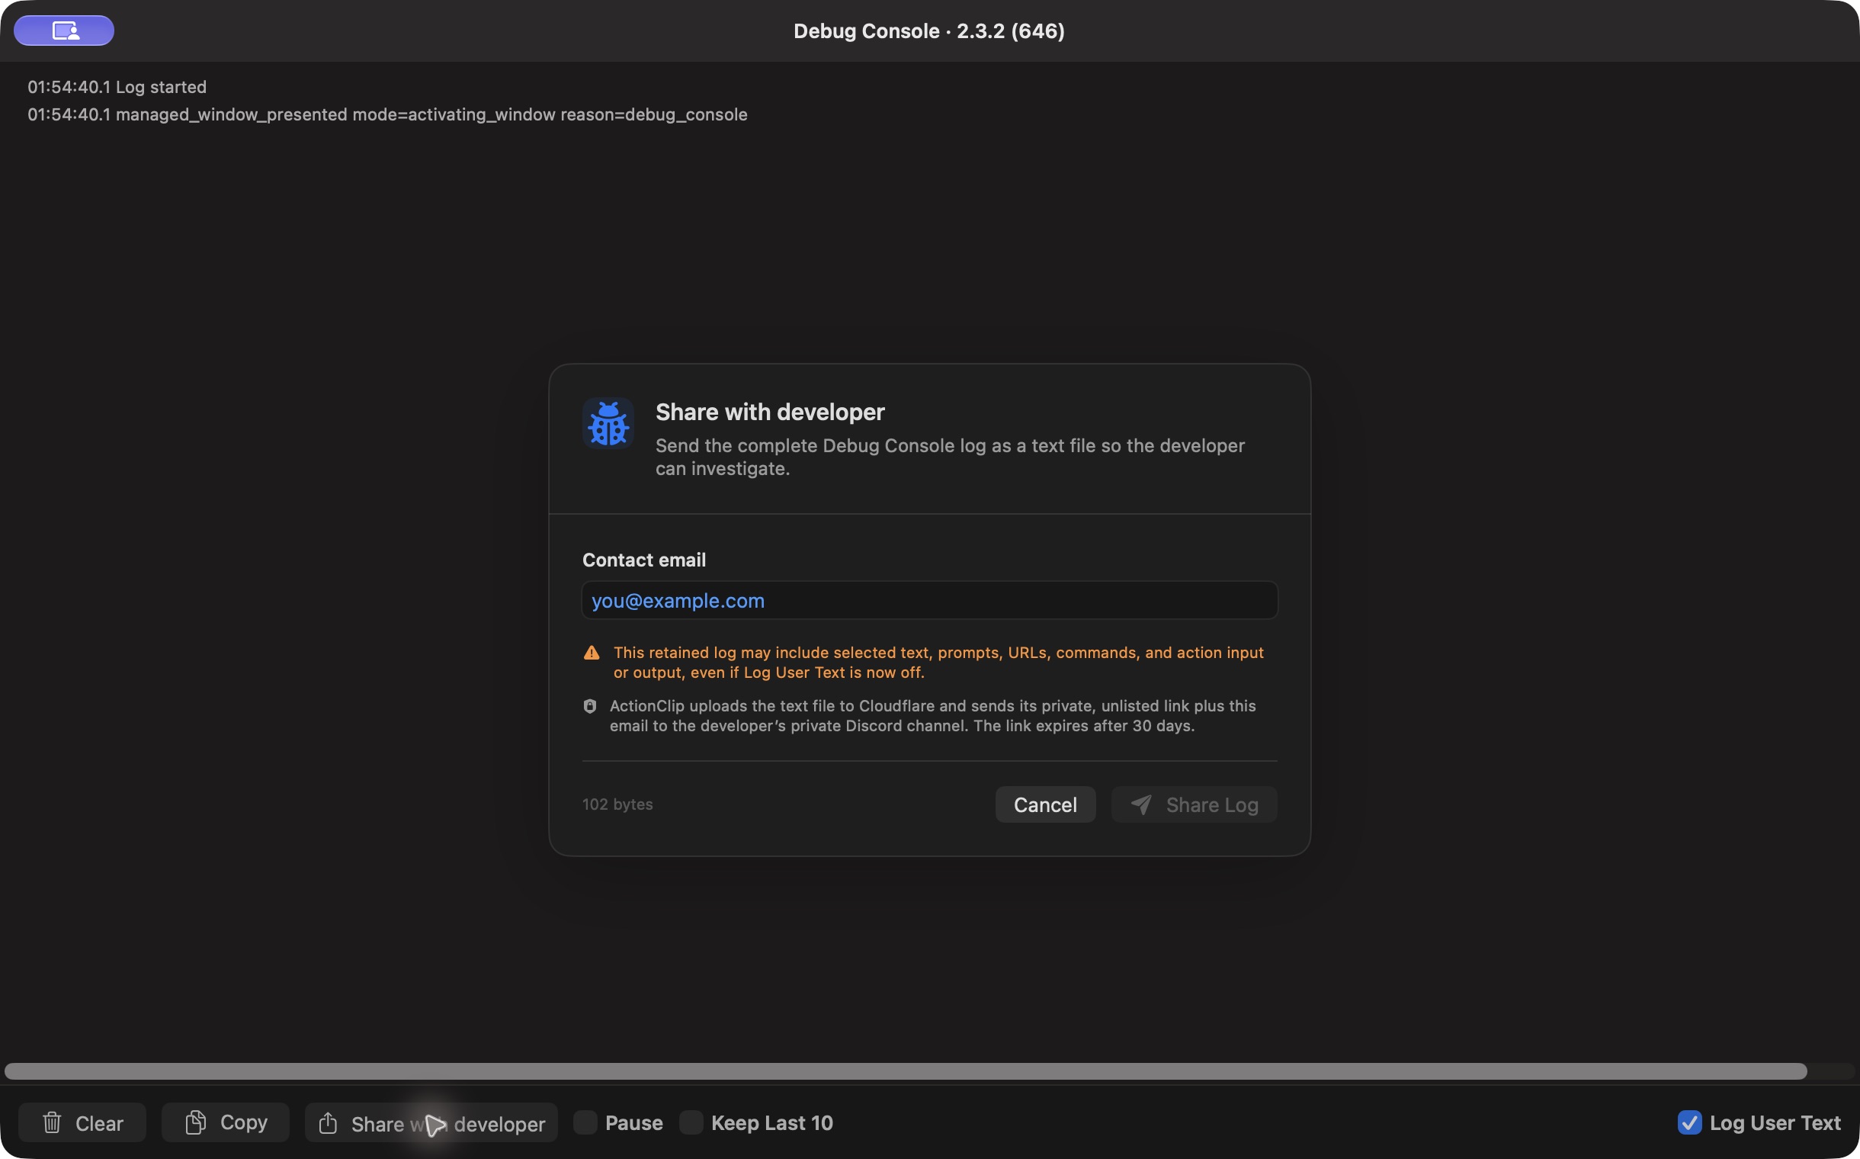
Task: Click the 'Send the complete Debug Console log' description
Action: coord(950,457)
